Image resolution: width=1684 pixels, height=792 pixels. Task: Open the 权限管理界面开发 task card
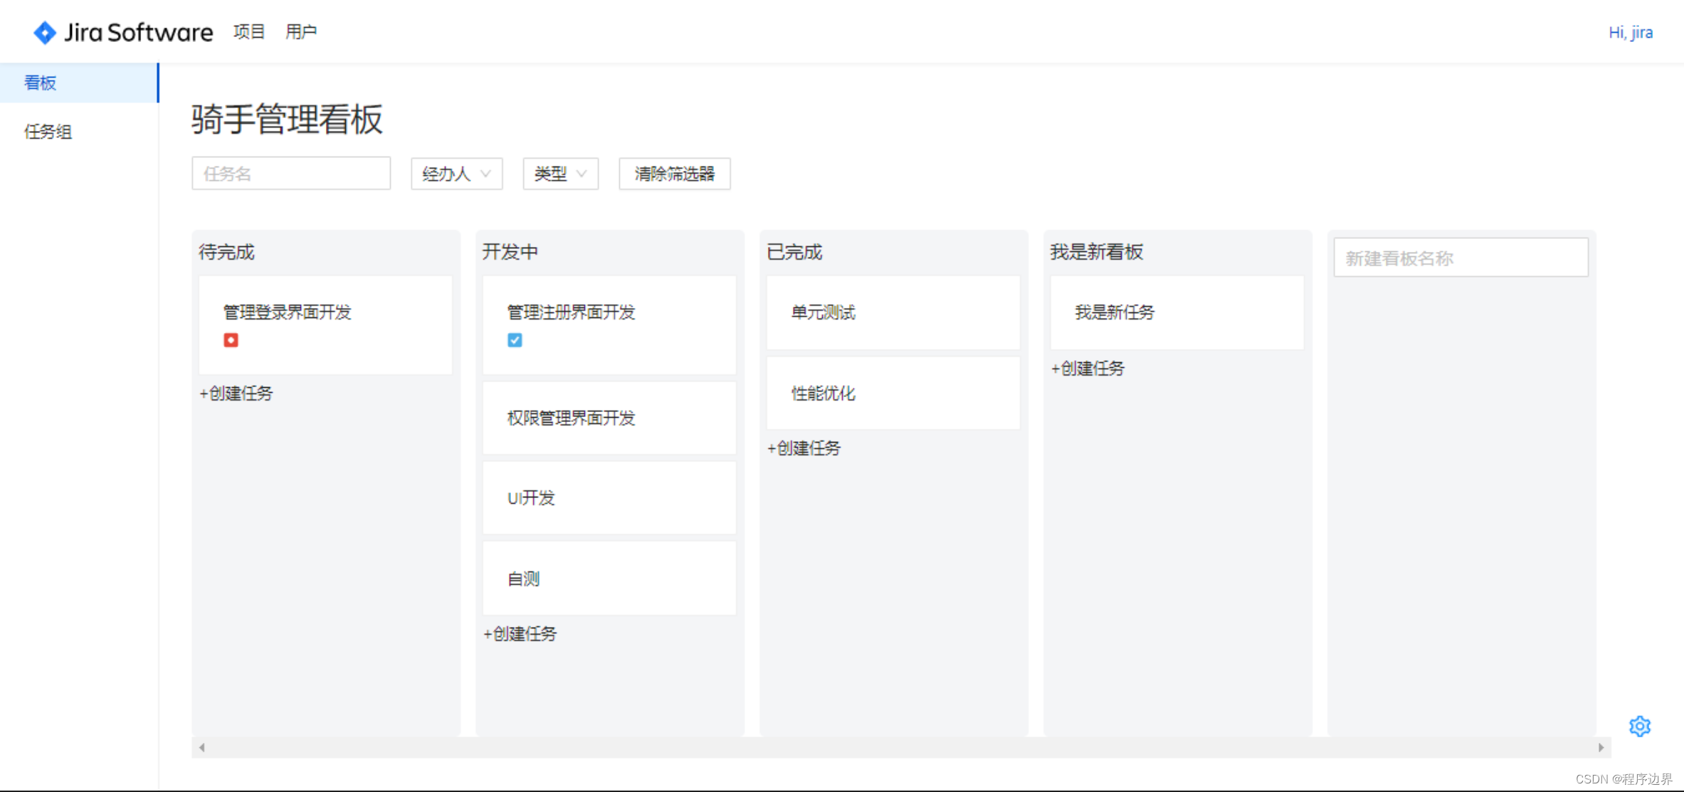point(609,418)
